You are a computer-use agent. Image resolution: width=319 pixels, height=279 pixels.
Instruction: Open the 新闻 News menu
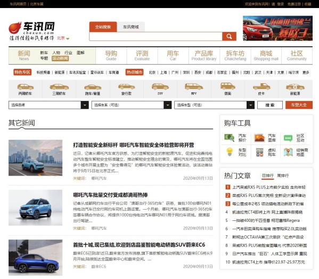click(x=24, y=55)
